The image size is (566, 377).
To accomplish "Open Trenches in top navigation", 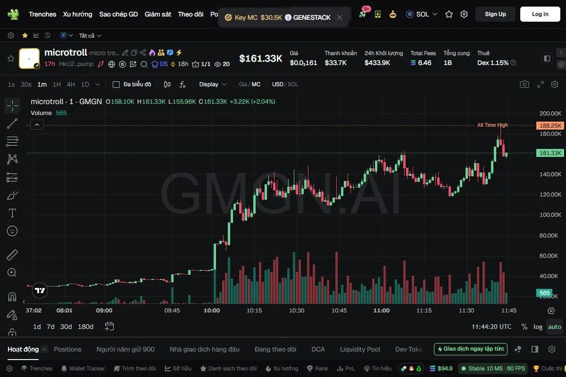I will pyautogui.click(x=42, y=14).
